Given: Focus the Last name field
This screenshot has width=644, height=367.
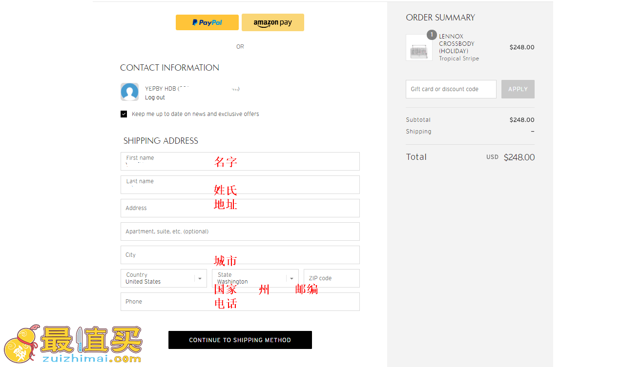Looking at the screenshot, I should pos(240,185).
